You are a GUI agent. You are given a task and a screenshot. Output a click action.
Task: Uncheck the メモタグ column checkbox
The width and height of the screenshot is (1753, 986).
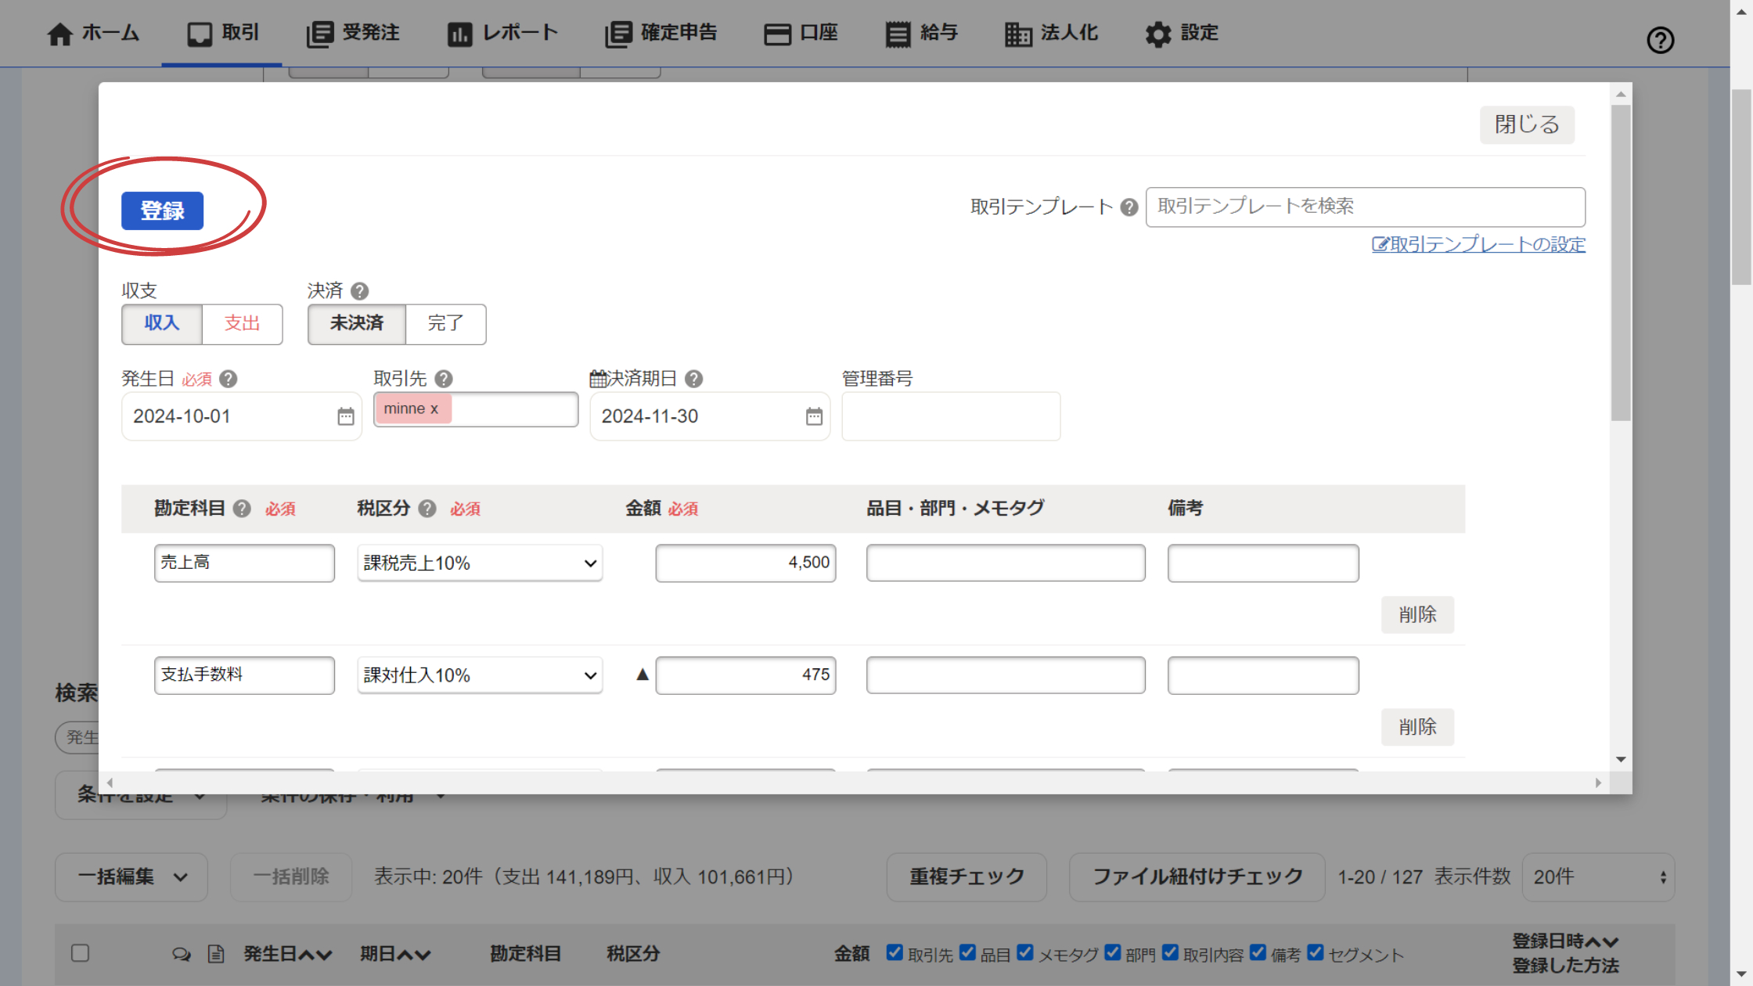click(1025, 952)
